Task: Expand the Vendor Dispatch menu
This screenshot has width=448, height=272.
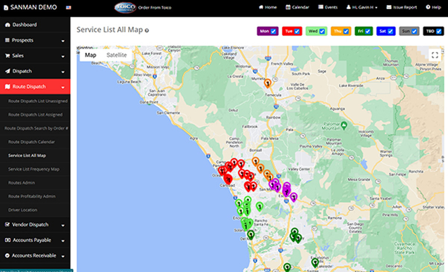Action: [x=35, y=225]
